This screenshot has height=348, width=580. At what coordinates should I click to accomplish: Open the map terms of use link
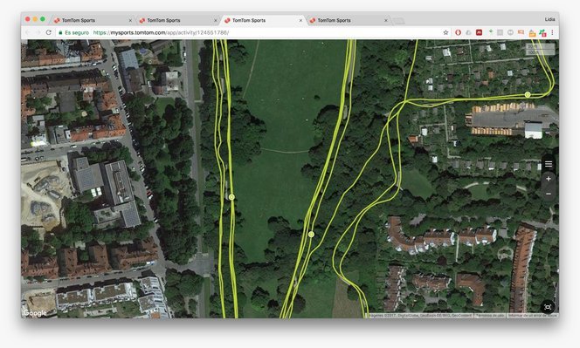pos(490,316)
